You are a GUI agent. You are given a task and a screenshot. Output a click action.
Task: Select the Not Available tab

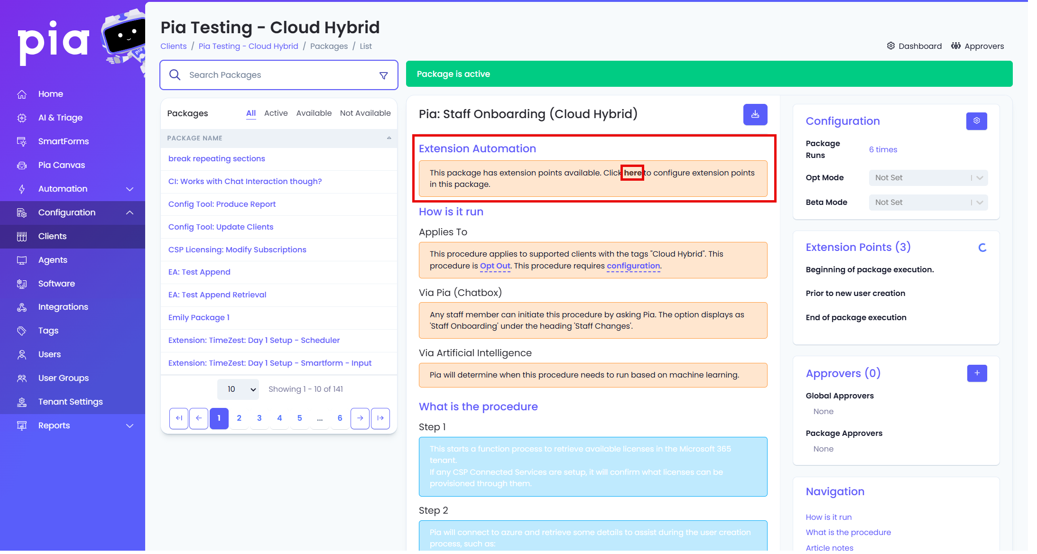(365, 113)
